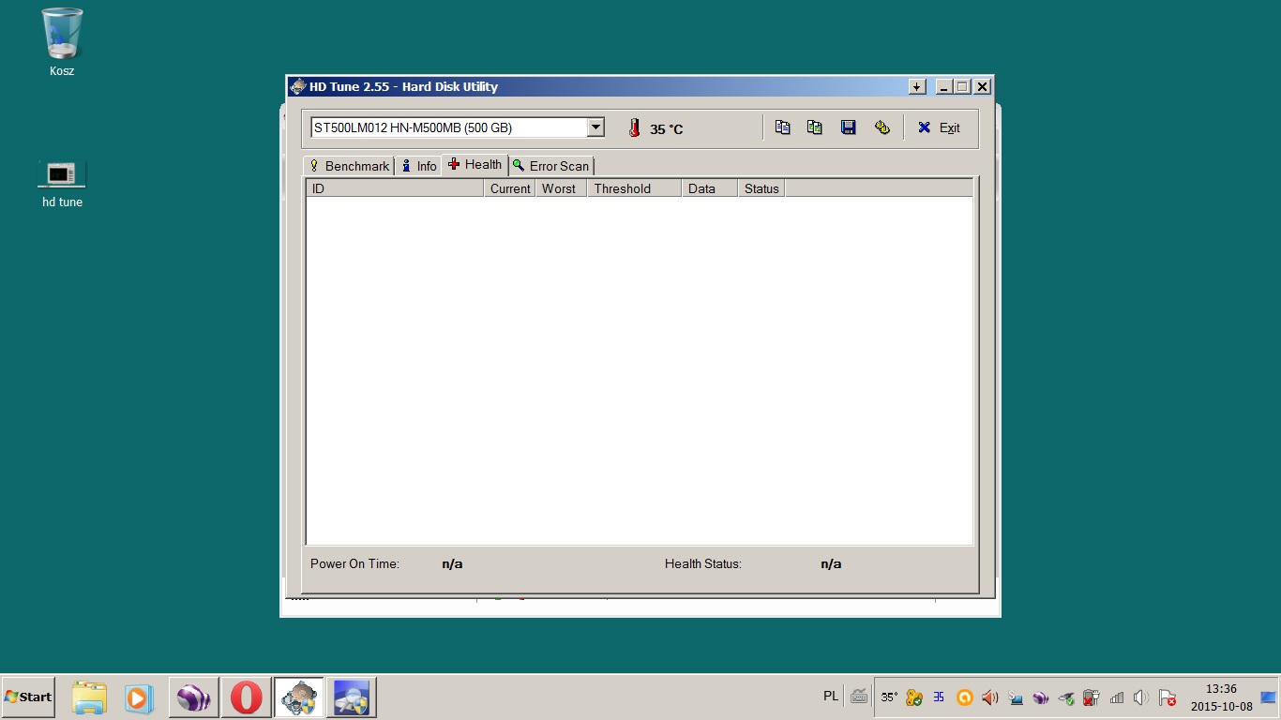Viewport: 1281px width, 720px height.
Task: Click the active HD Tune taskbar button
Action: 299,697
